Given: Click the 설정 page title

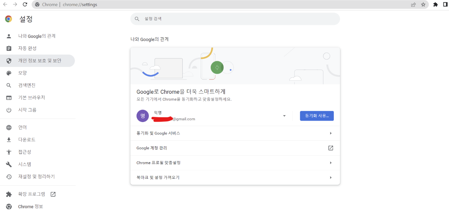Looking at the screenshot, I should click(x=26, y=19).
